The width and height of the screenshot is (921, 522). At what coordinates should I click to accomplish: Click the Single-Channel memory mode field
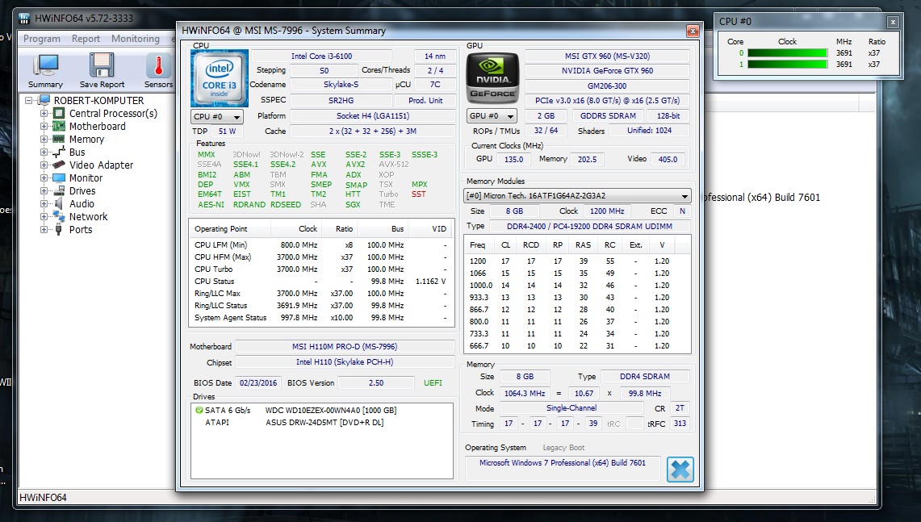tap(571, 408)
